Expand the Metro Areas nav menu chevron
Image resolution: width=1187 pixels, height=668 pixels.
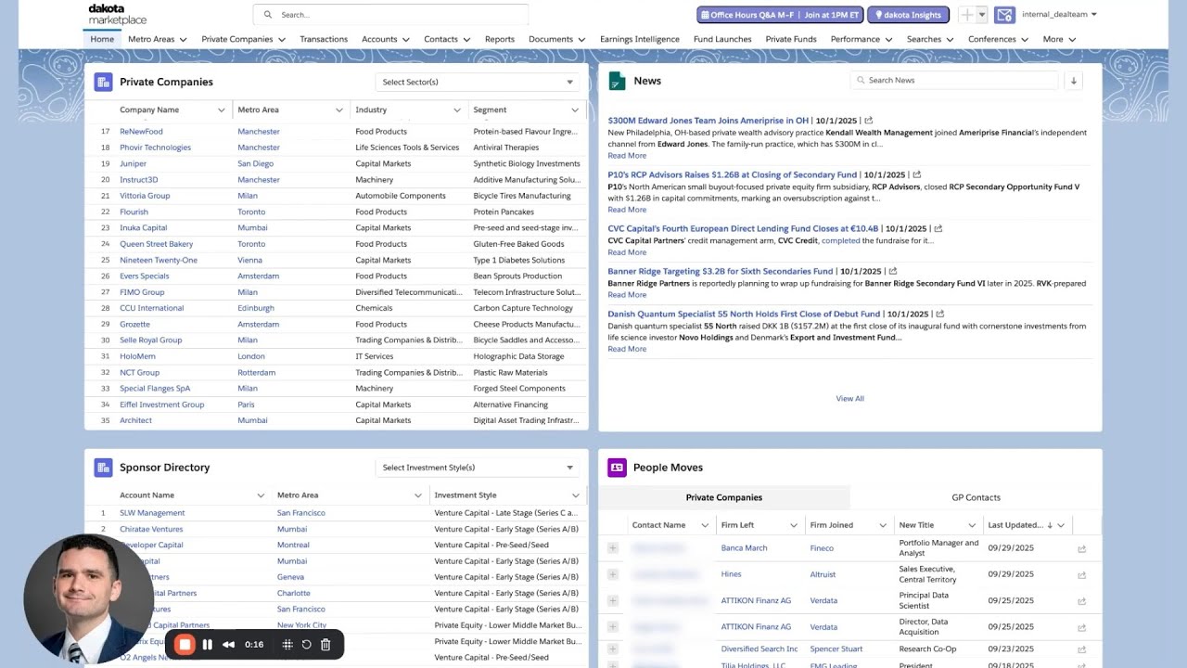click(x=183, y=40)
